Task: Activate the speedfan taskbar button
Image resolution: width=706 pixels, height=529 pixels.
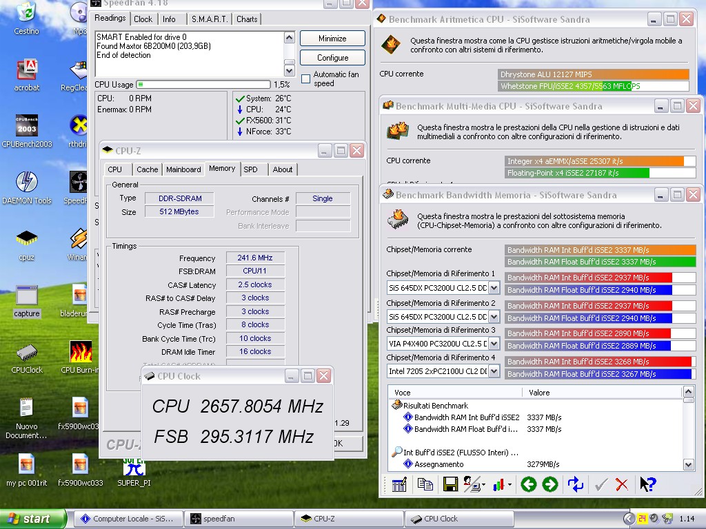Action: pyautogui.click(x=239, y=519)
